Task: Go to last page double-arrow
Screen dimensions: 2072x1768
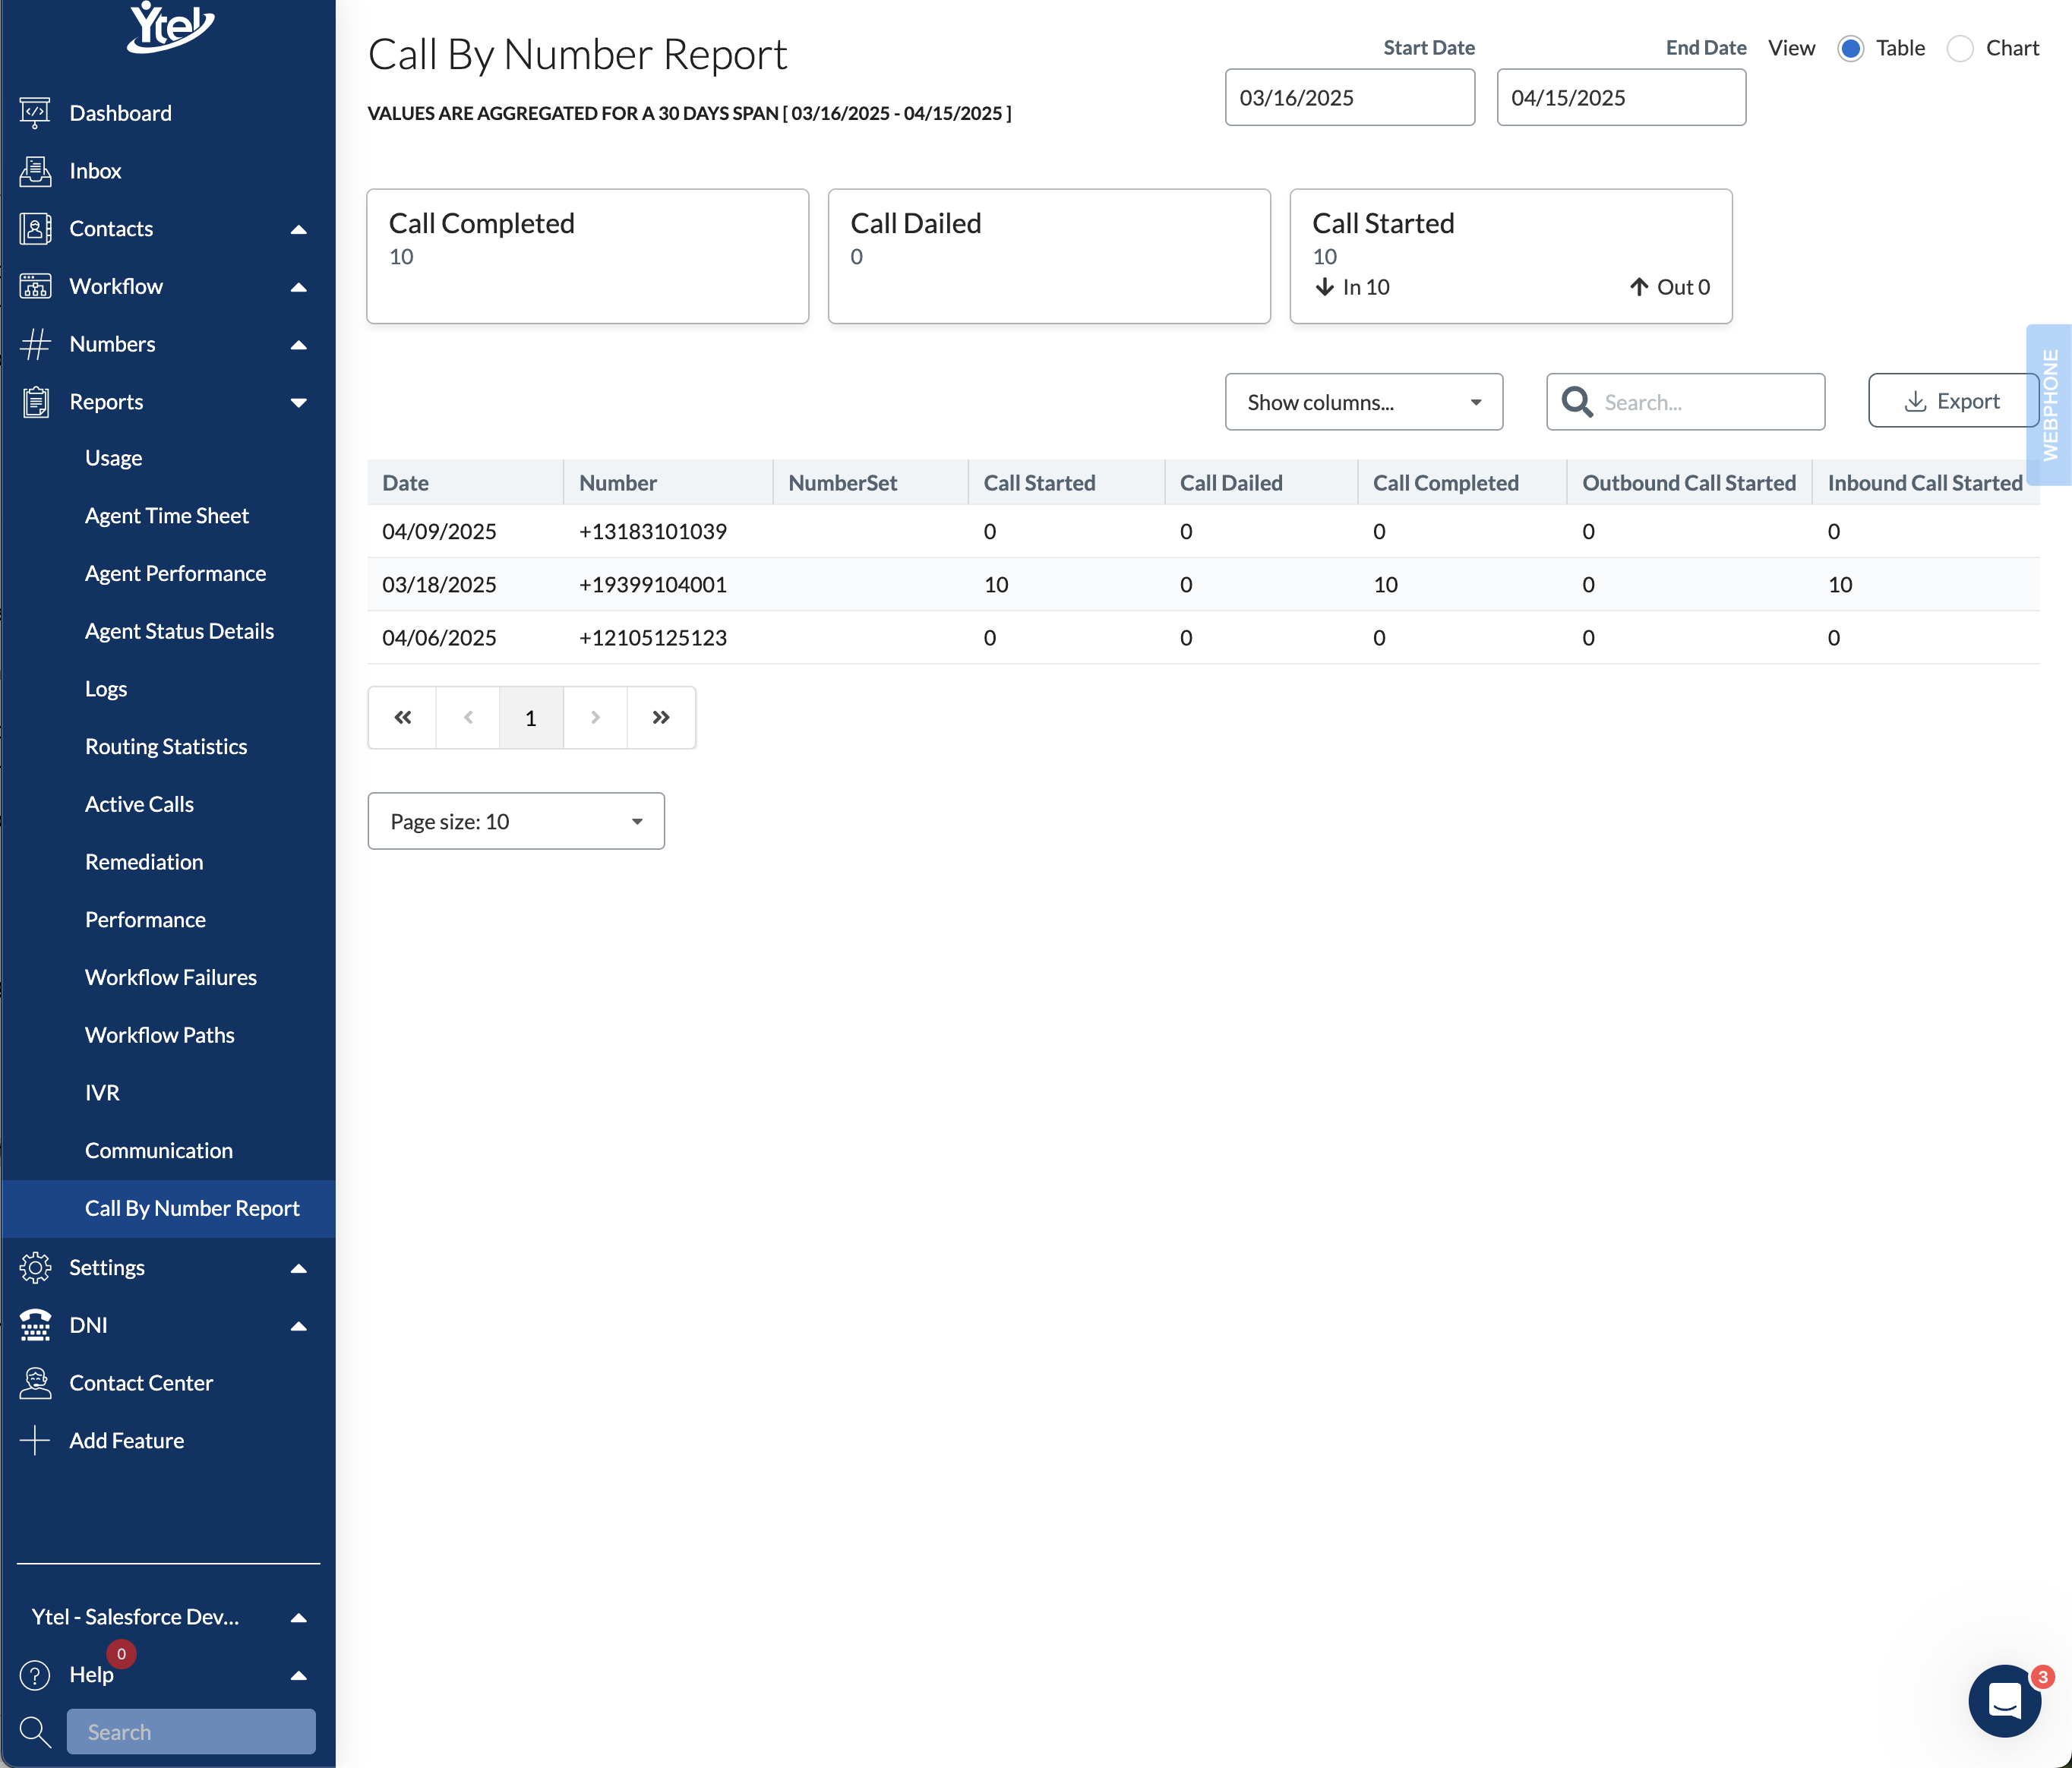Action: (661, 718)
